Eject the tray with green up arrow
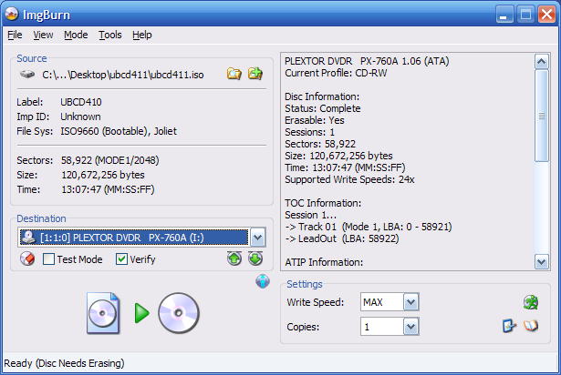Image resolution: width=561 pixels, height=375 pixels. [234, 258]
